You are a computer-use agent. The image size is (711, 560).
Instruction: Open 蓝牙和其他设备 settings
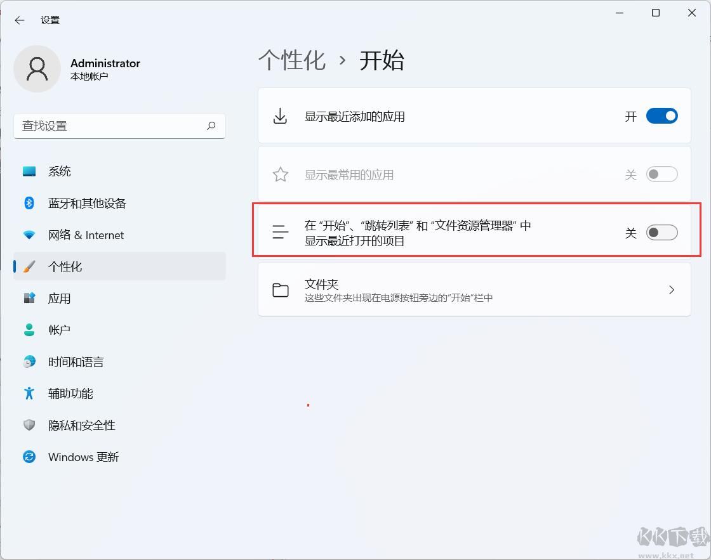pyautogui.click(x=29, y=203)
